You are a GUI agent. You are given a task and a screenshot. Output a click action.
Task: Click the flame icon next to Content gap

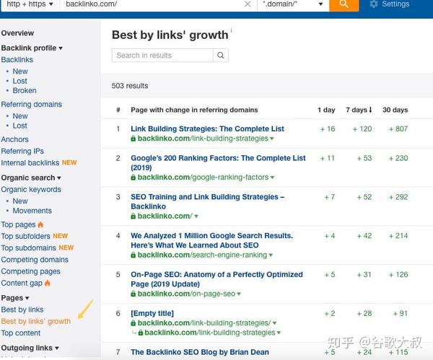coord(48,283)
